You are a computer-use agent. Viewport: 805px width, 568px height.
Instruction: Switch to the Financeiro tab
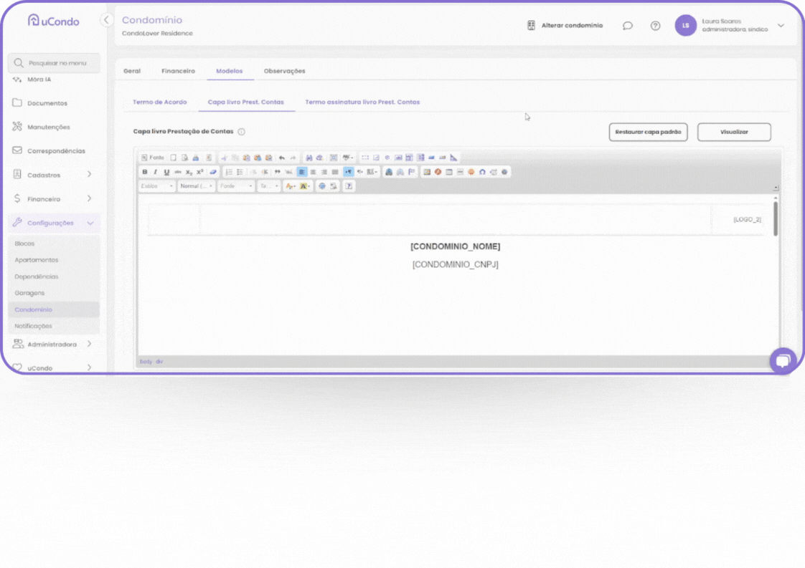pyautogui.click(x=178, y=71)
